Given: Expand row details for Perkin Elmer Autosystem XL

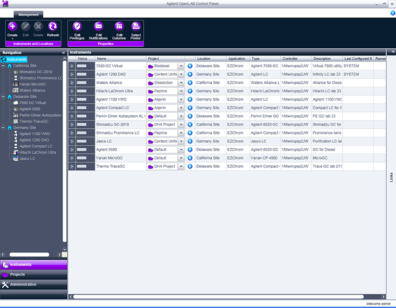Looking at the screenshot, I should [72, 116].
